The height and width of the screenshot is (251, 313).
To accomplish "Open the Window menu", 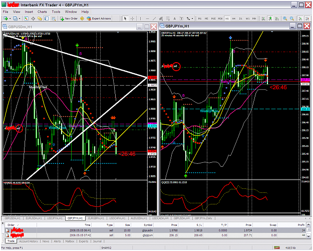I will click(x=71, y=12).
